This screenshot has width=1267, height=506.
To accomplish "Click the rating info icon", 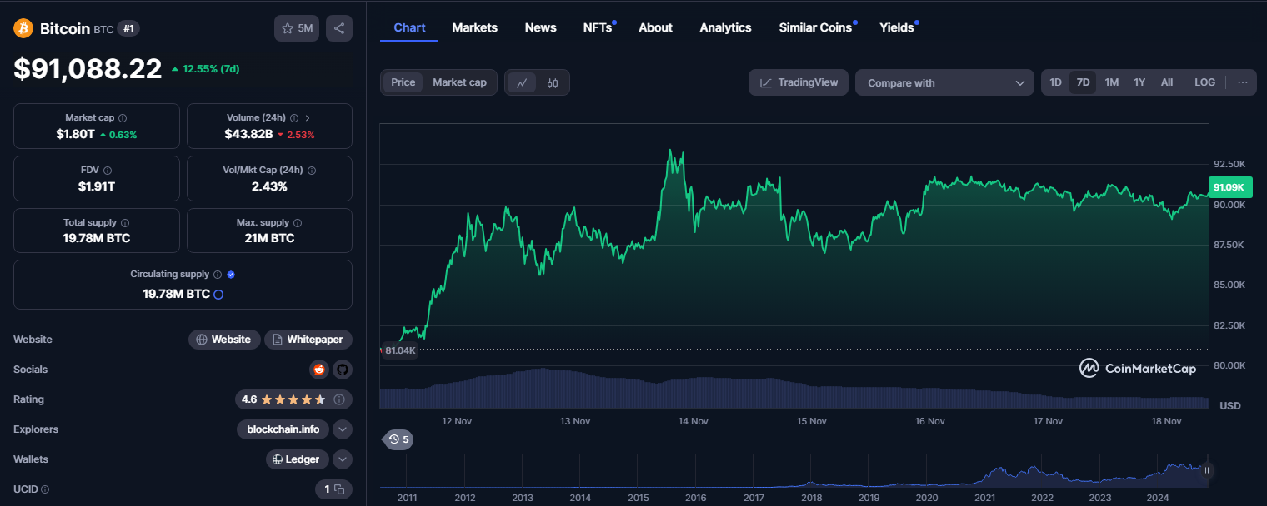I will pyautogui.click(x=339, y=399).
